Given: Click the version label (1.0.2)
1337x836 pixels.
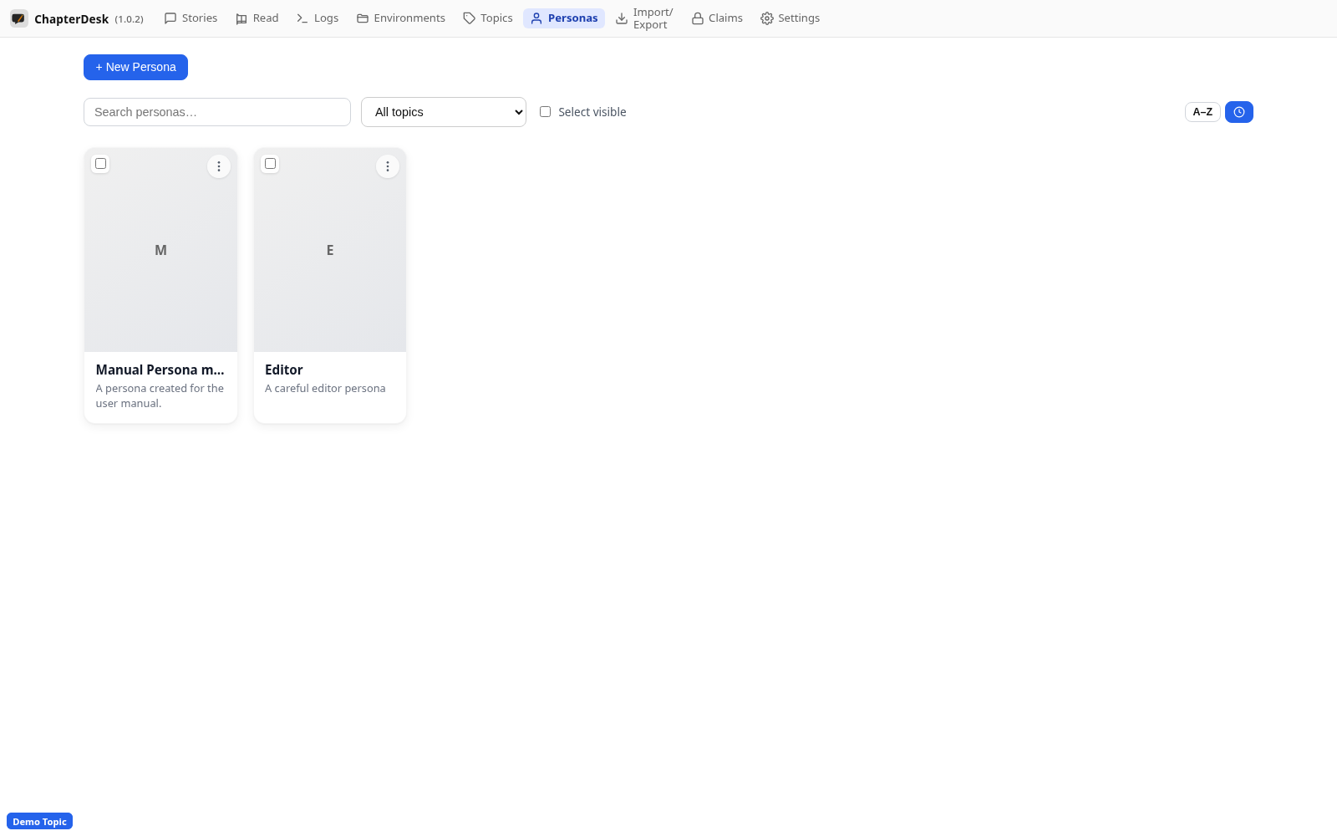Looking at the screenshot, I should [130, 19].
